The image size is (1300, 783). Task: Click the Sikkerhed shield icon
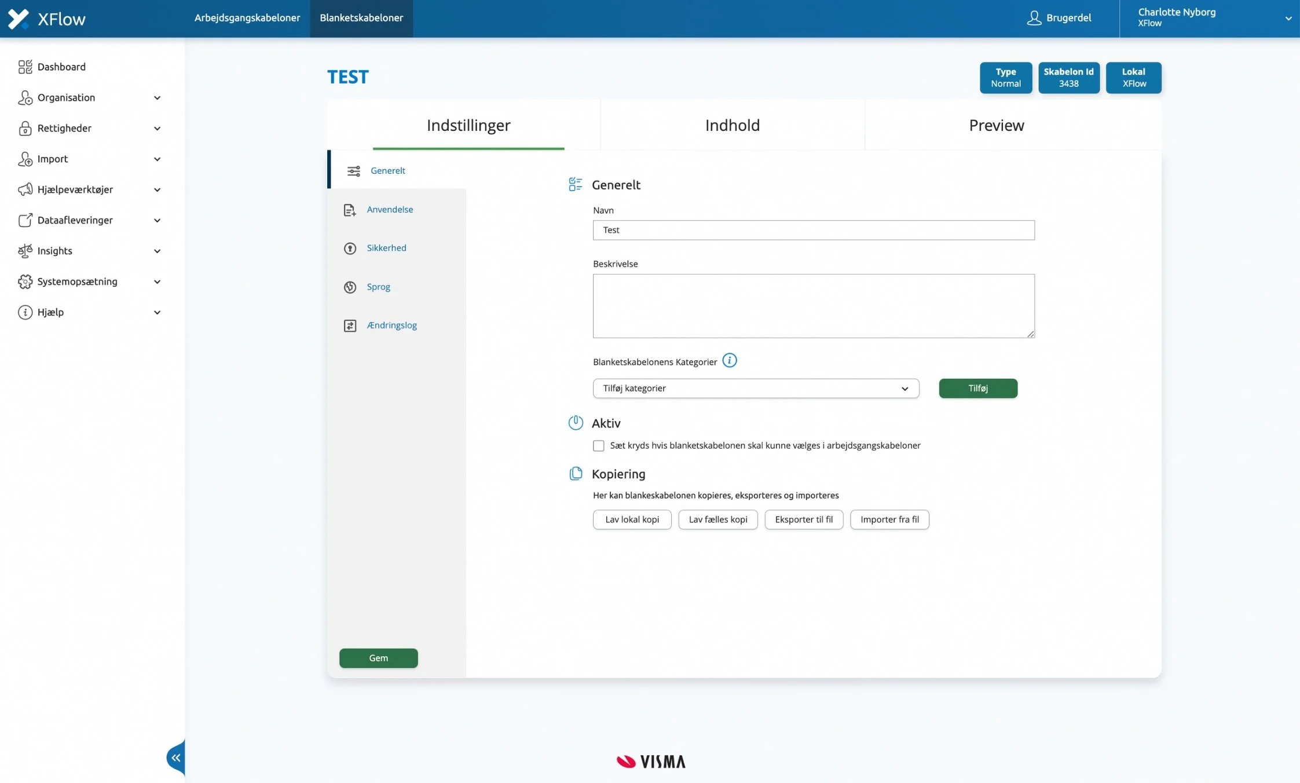350,248
